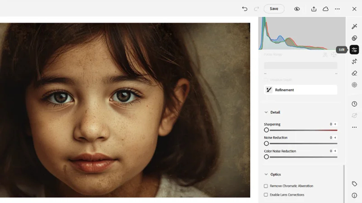This screenshot has height=203, width=362.
Task: Click the faded Focus Range slider bar
Action: coord(300,65)
